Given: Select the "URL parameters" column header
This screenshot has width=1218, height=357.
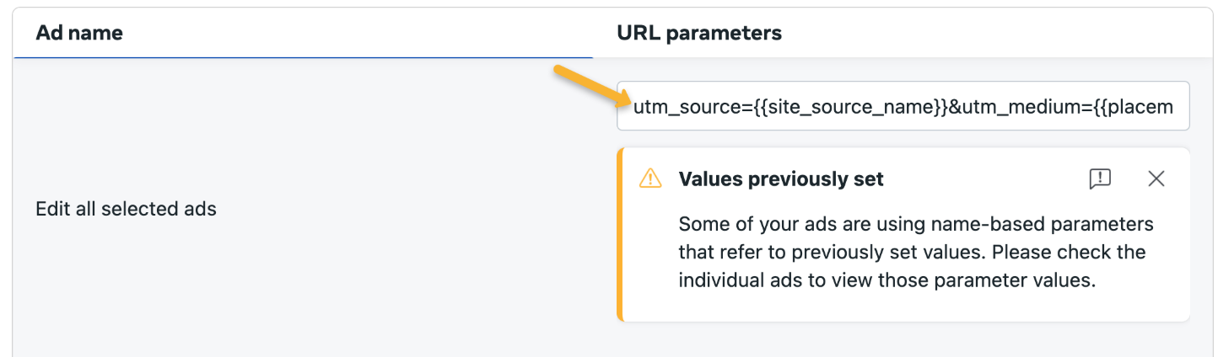Looking at the screenshot, I should [x=699, y=33].
